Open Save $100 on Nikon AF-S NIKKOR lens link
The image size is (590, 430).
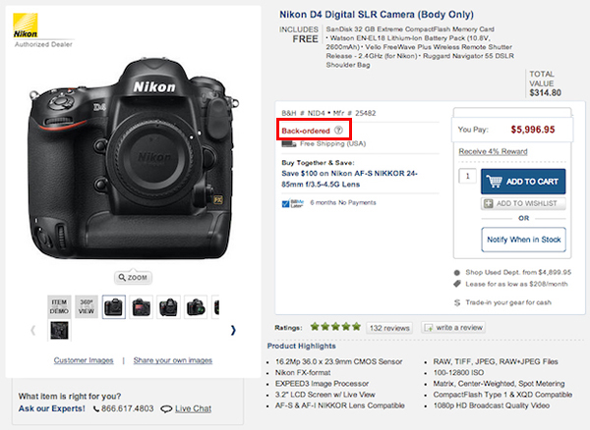point(349,179)
